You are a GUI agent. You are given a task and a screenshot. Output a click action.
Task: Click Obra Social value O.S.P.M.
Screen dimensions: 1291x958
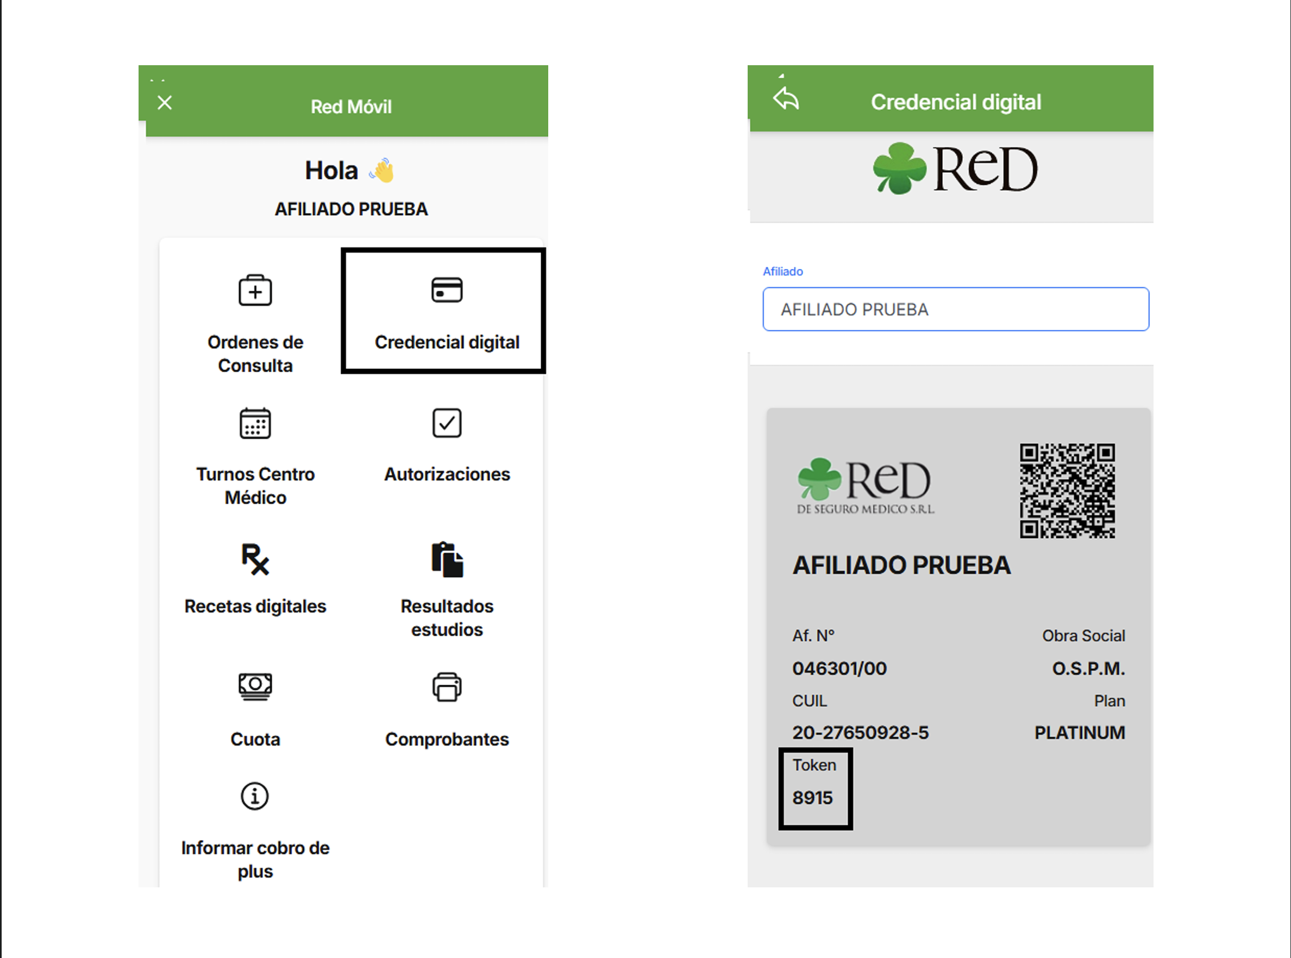tap(1089, 668)
